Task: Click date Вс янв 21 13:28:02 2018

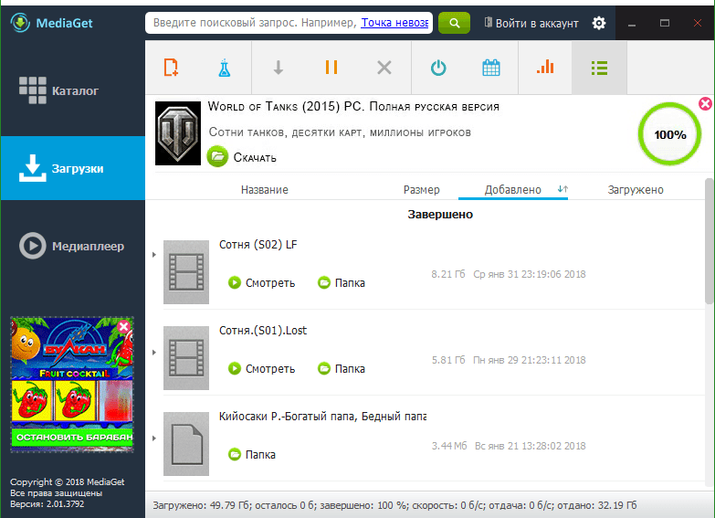Action: (531, 446)
